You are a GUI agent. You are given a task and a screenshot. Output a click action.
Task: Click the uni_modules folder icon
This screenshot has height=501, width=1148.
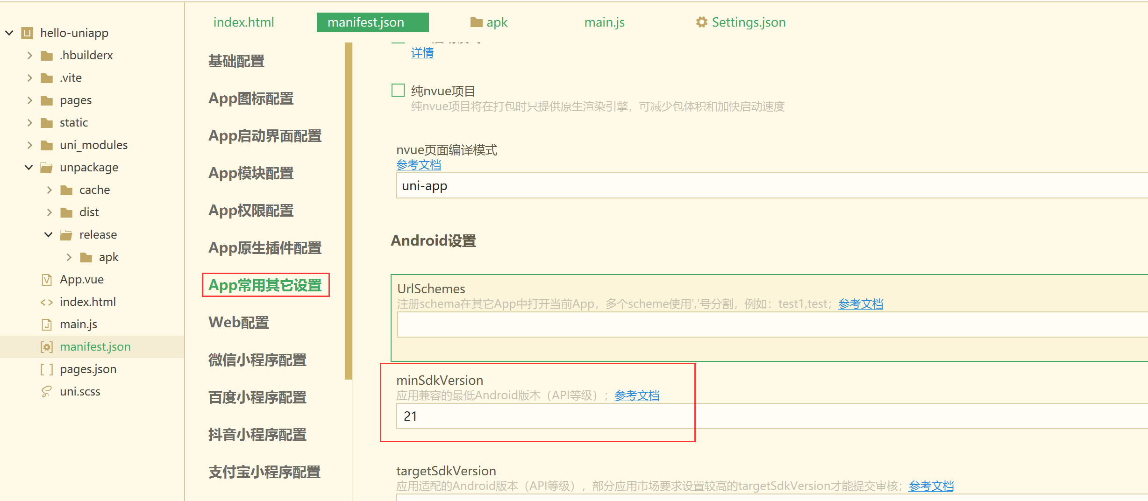point(48,145)
